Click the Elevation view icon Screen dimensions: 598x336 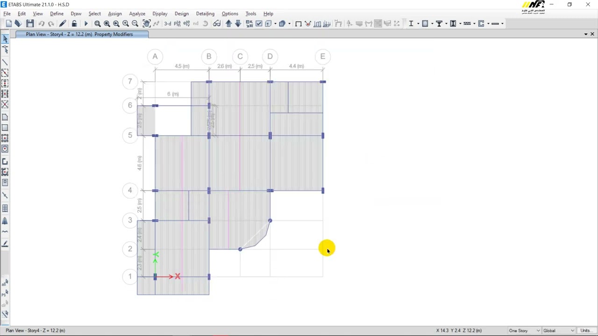point(186,23)
